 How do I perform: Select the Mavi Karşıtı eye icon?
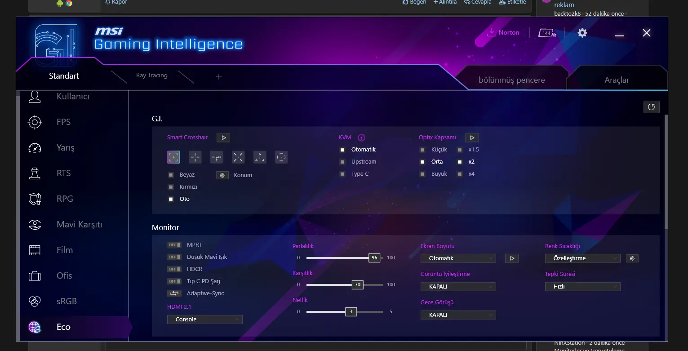(x=35, y=225)
